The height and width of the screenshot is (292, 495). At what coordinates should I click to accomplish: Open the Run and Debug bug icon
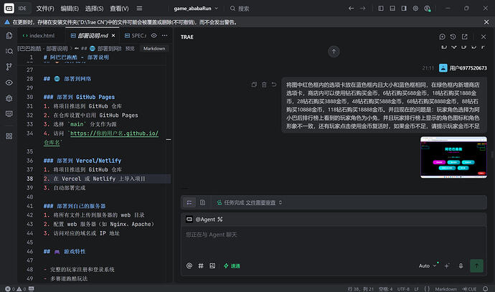pyautogui.click(x=9, y=98)
